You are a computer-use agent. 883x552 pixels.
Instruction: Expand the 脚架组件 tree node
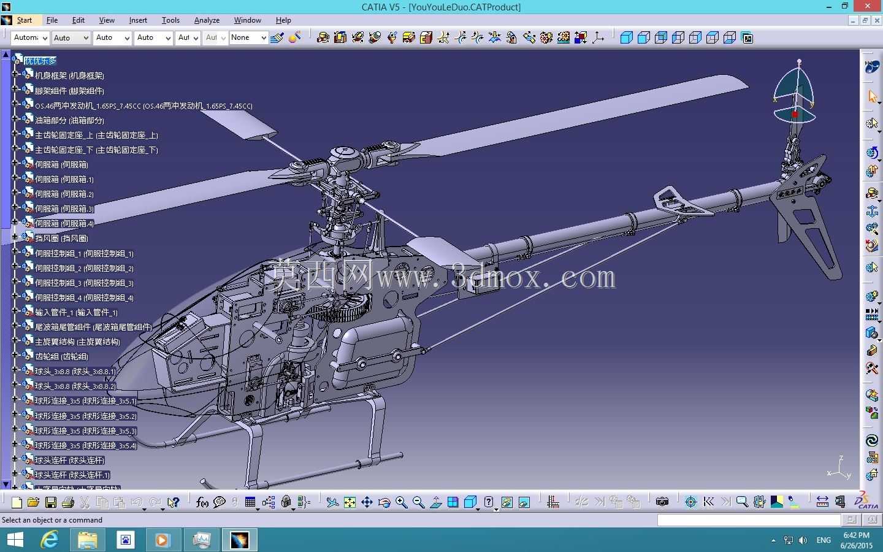click(15, 90)
